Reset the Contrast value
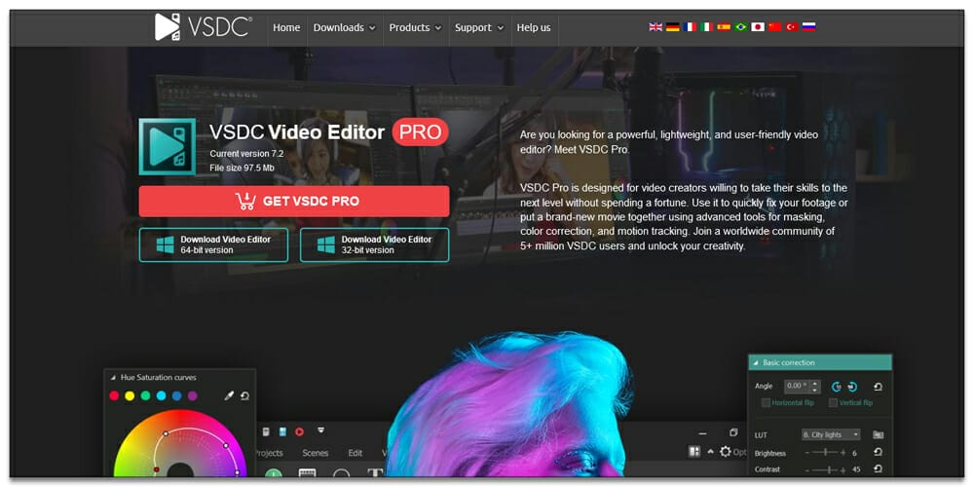Viewport: 974px width, 487px height. 878,469
